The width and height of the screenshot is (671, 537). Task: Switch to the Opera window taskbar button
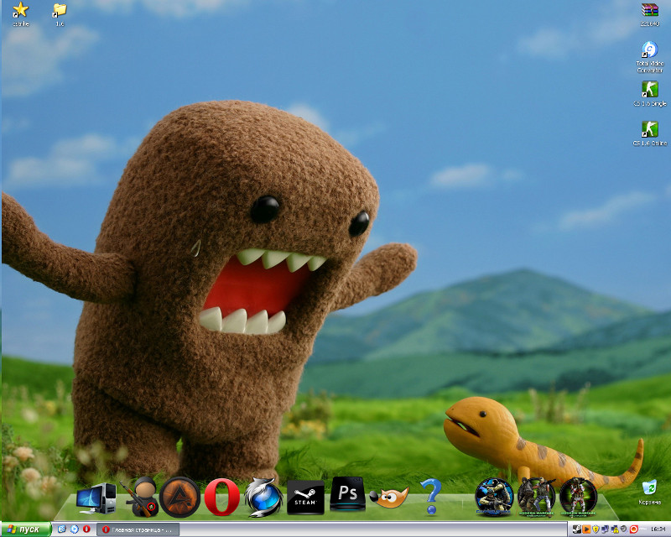coord(138,529)
